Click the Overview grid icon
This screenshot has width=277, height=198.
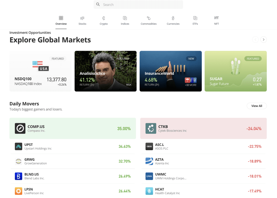pos(61,18)
